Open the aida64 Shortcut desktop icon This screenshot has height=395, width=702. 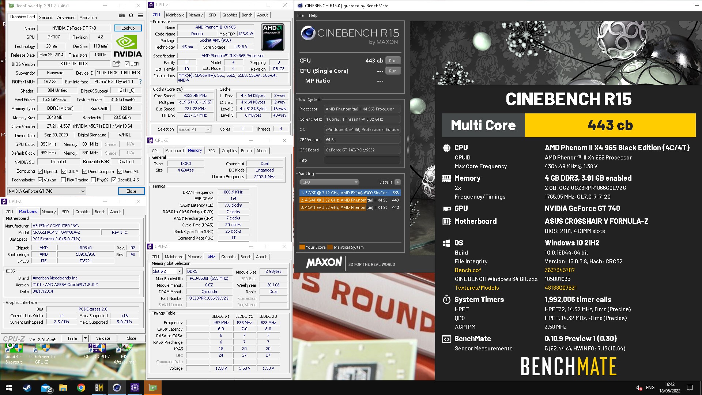click(x=14, y=354)
